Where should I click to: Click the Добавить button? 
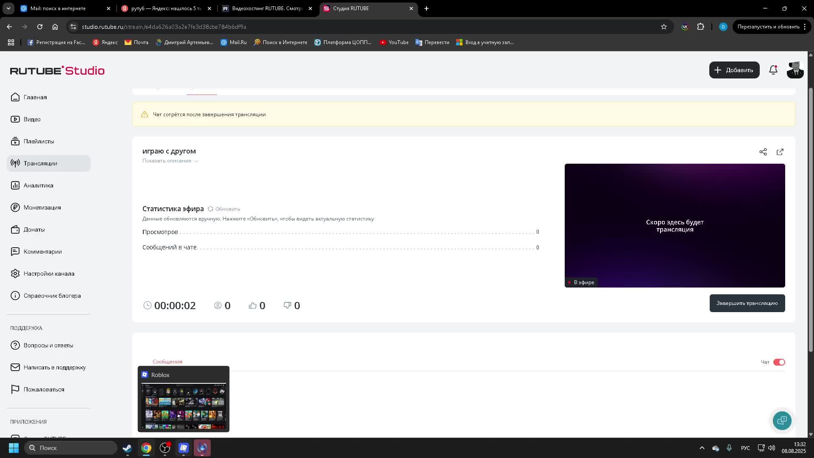coord(734,70)
